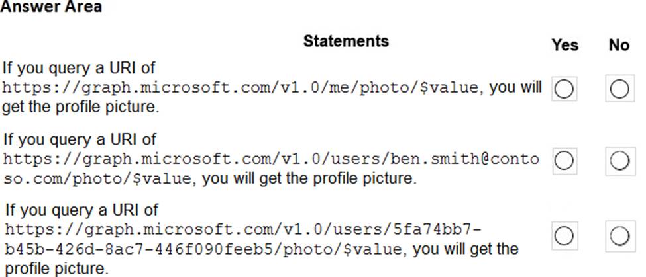Choose Yes for the ben.smith@contoso.com photo statement
This screenshot has height=277, width=646.
[x=564, y=161]
